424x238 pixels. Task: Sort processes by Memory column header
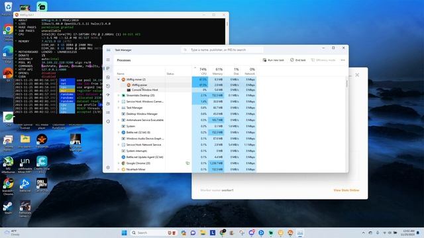[x=217, y=71]
